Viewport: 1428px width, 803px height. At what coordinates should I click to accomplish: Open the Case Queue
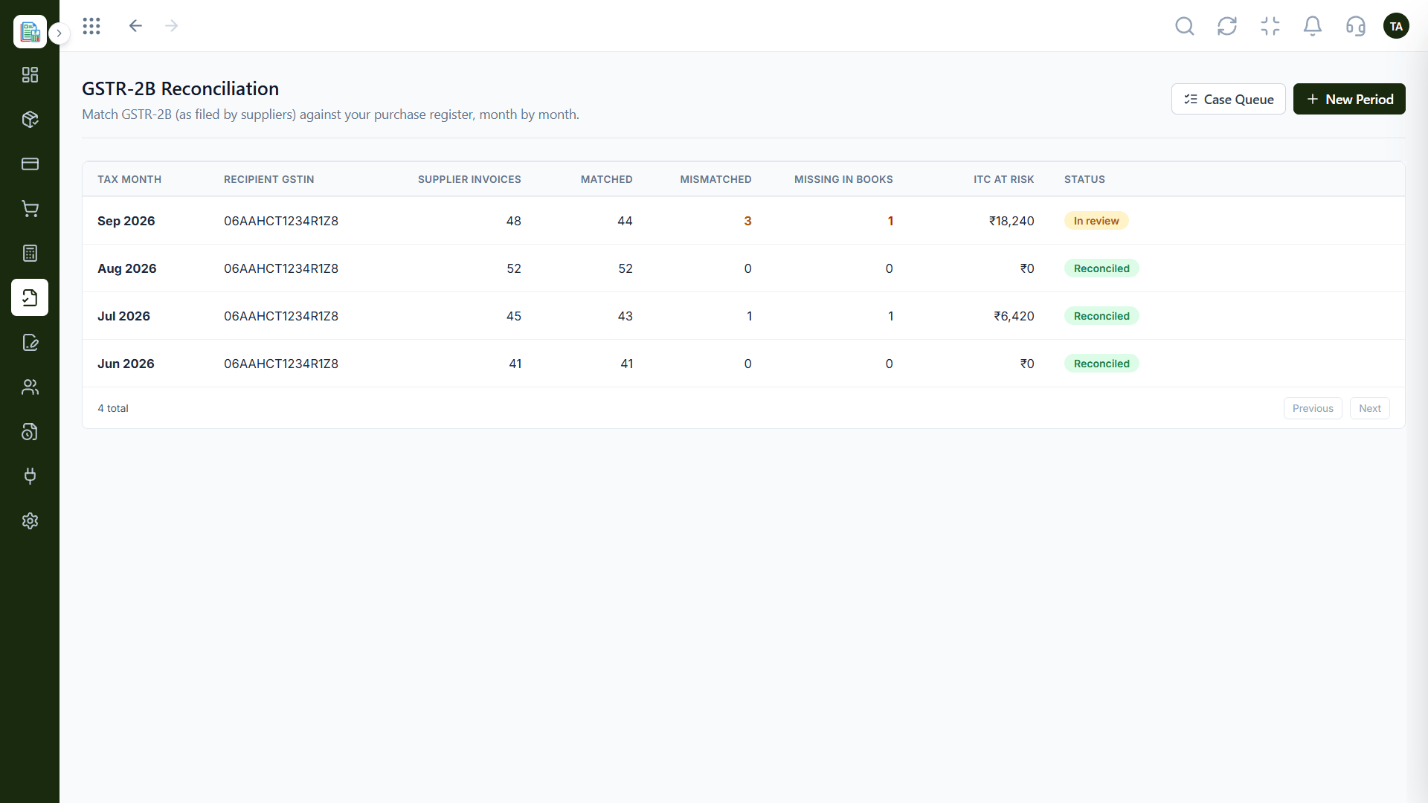tap(1228, 100)
